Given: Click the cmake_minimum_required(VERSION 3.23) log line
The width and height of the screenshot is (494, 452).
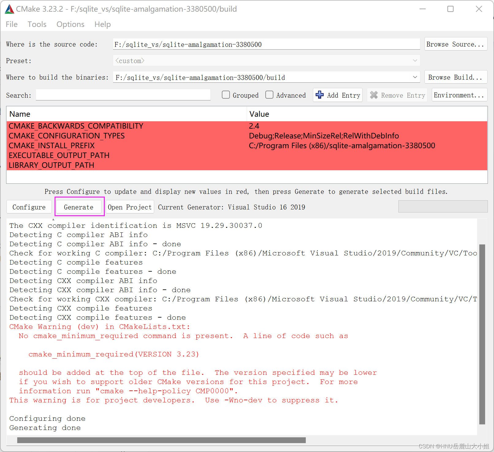Looking at the screenshot, I should click(x=114, y=354).
